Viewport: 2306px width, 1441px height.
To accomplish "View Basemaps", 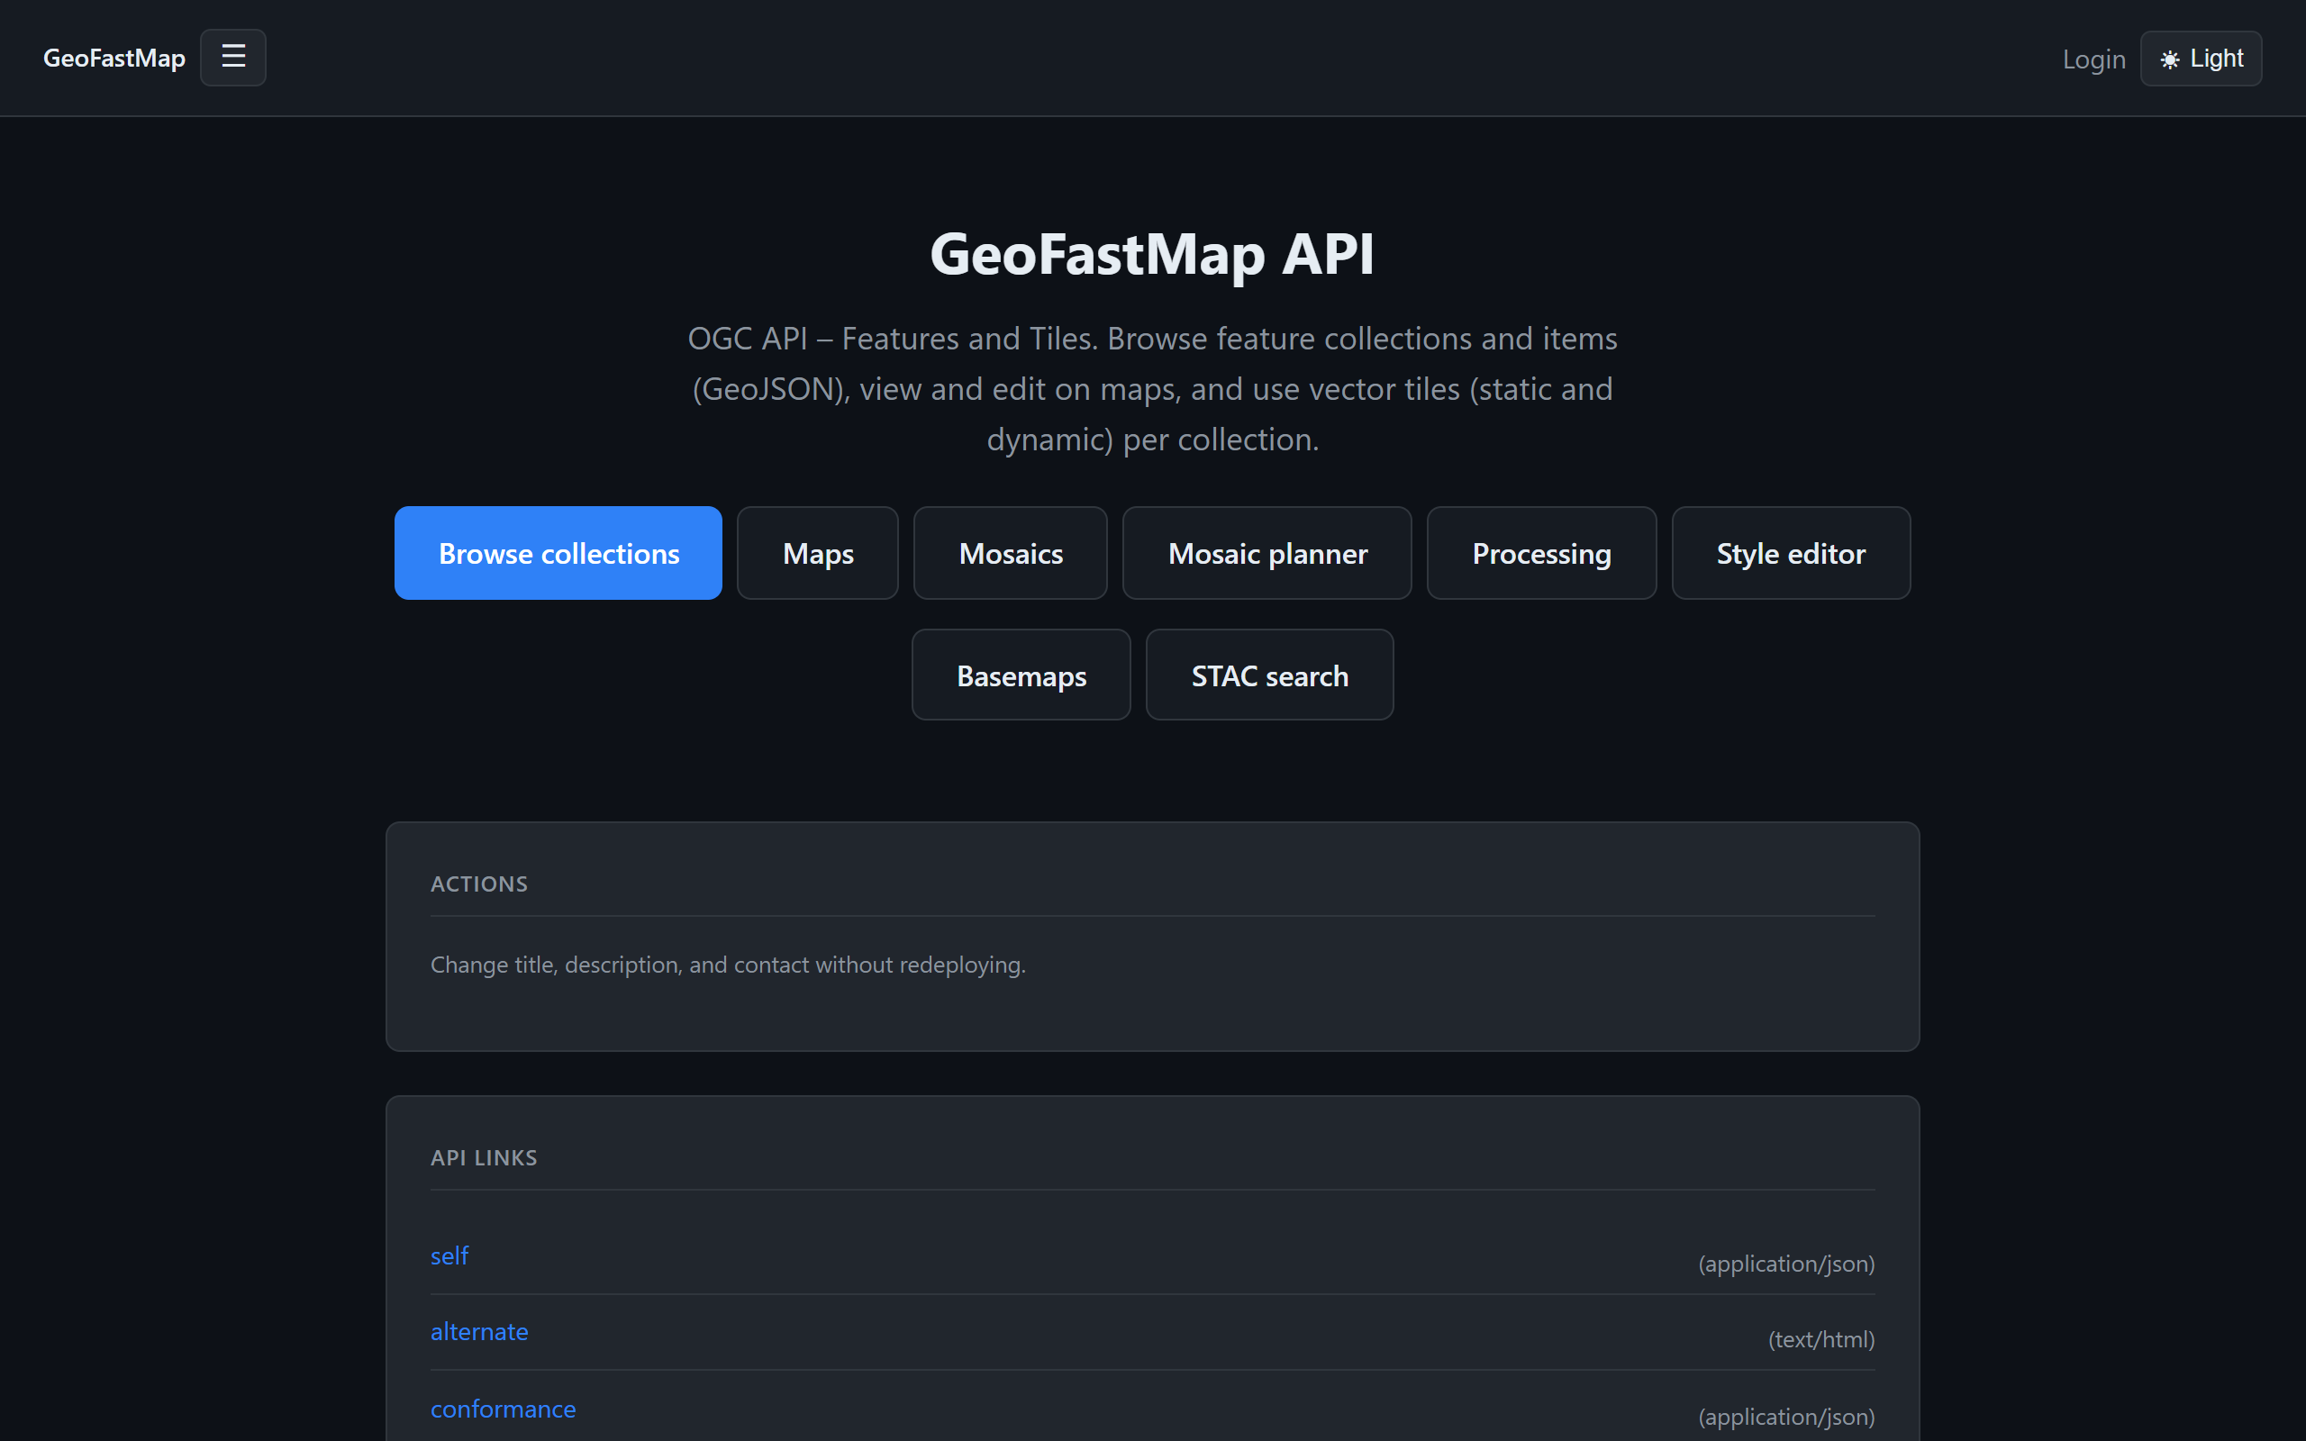I will pyautogui.click(x=1021, y=675).
